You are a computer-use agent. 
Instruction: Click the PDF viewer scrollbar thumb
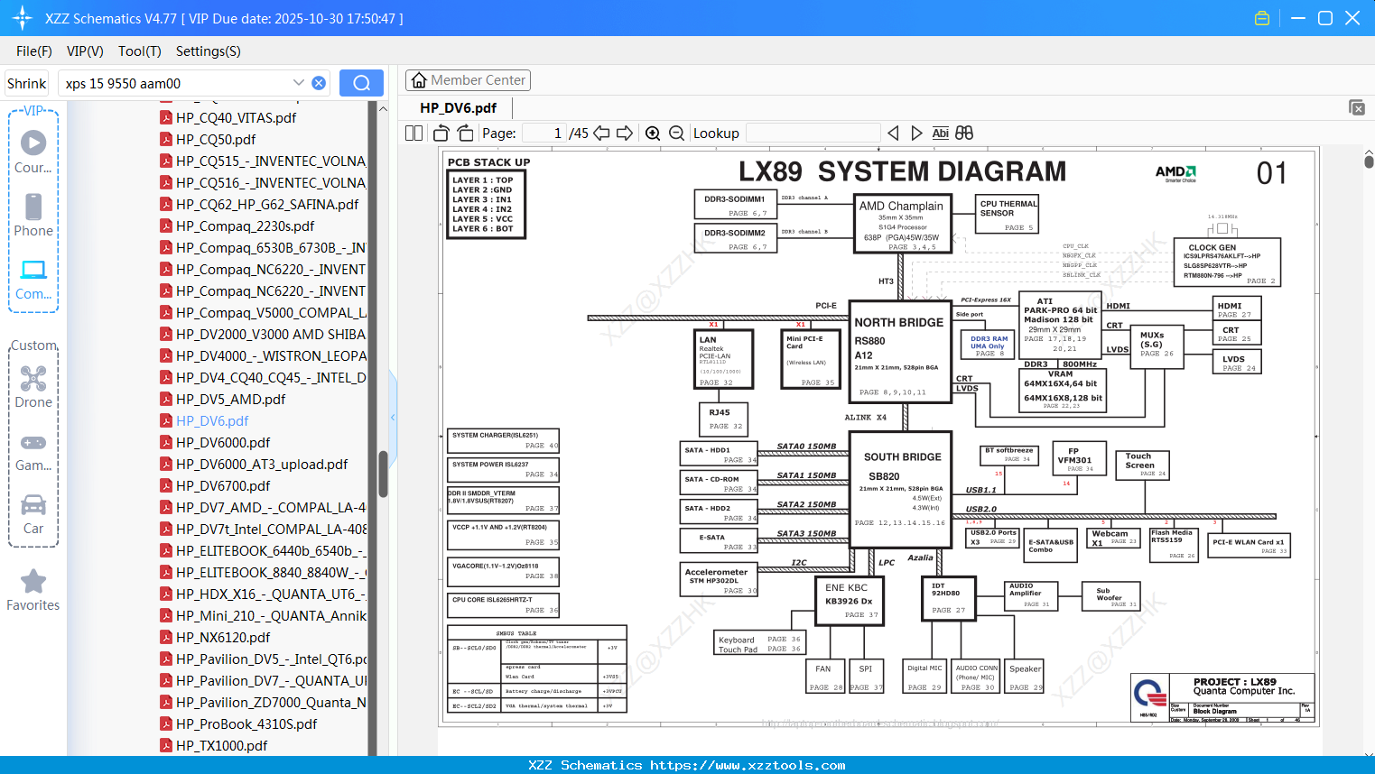coord(1369,161)
